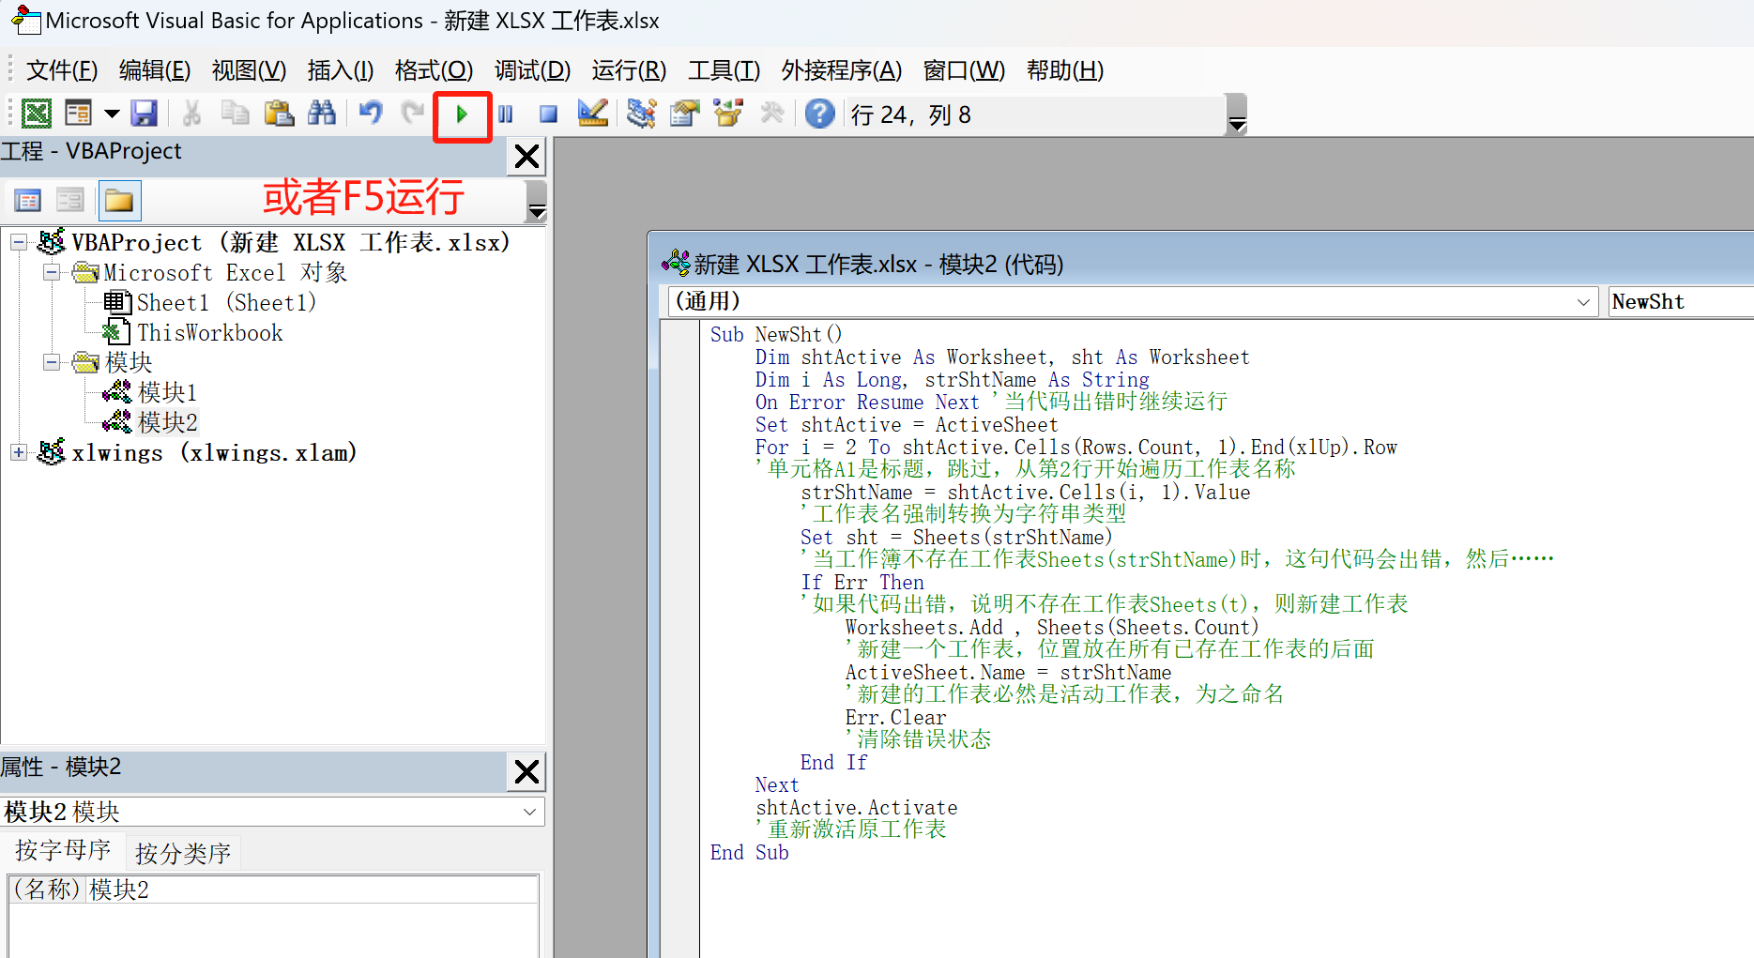Open the 插入(I) menu
This screenshot has width=1754, height=958.
(x=341, y=70)
